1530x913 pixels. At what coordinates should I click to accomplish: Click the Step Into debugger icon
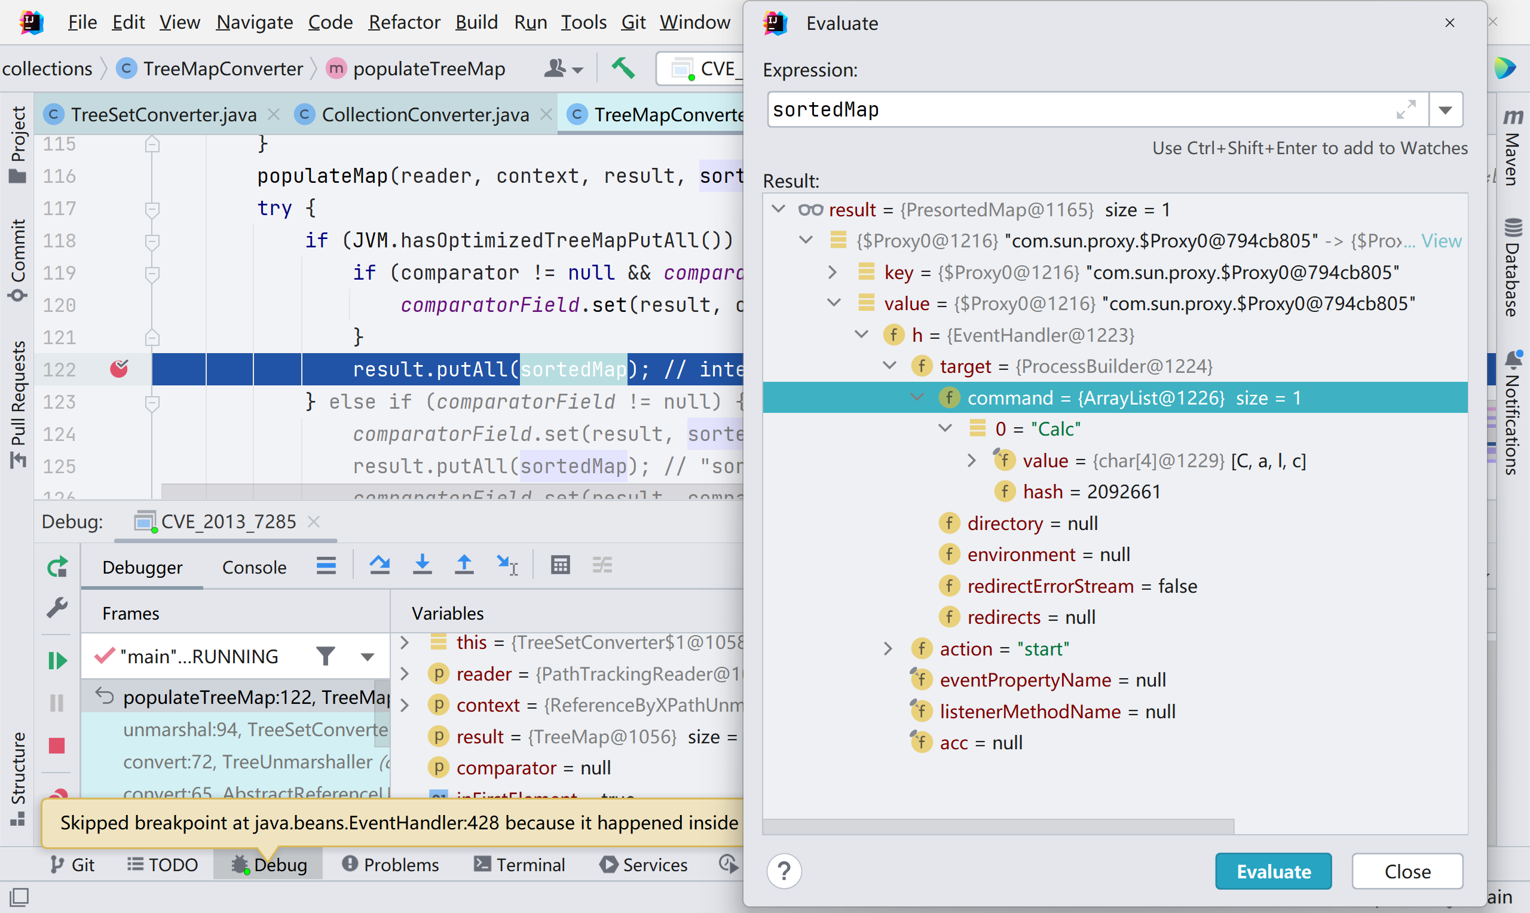[x=422, y=565]
